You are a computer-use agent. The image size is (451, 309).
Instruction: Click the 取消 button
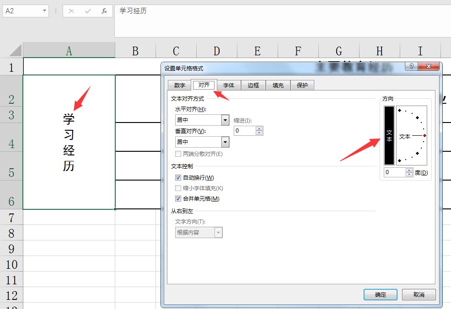click(419, 295)
